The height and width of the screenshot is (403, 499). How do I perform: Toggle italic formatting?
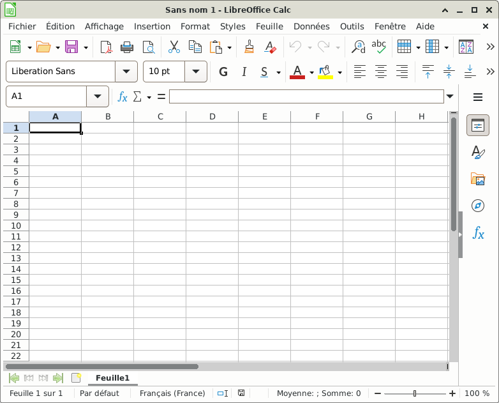[x=244, y=72]
